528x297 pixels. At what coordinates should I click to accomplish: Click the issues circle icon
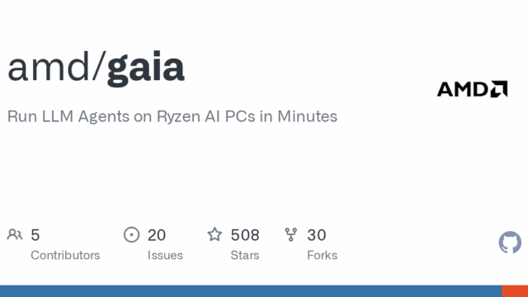click(131, 234)
